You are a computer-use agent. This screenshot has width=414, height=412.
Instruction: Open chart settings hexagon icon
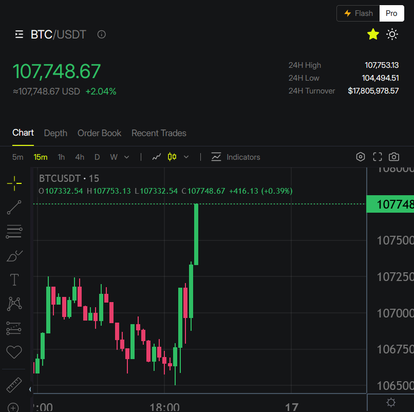coord(361,157)
